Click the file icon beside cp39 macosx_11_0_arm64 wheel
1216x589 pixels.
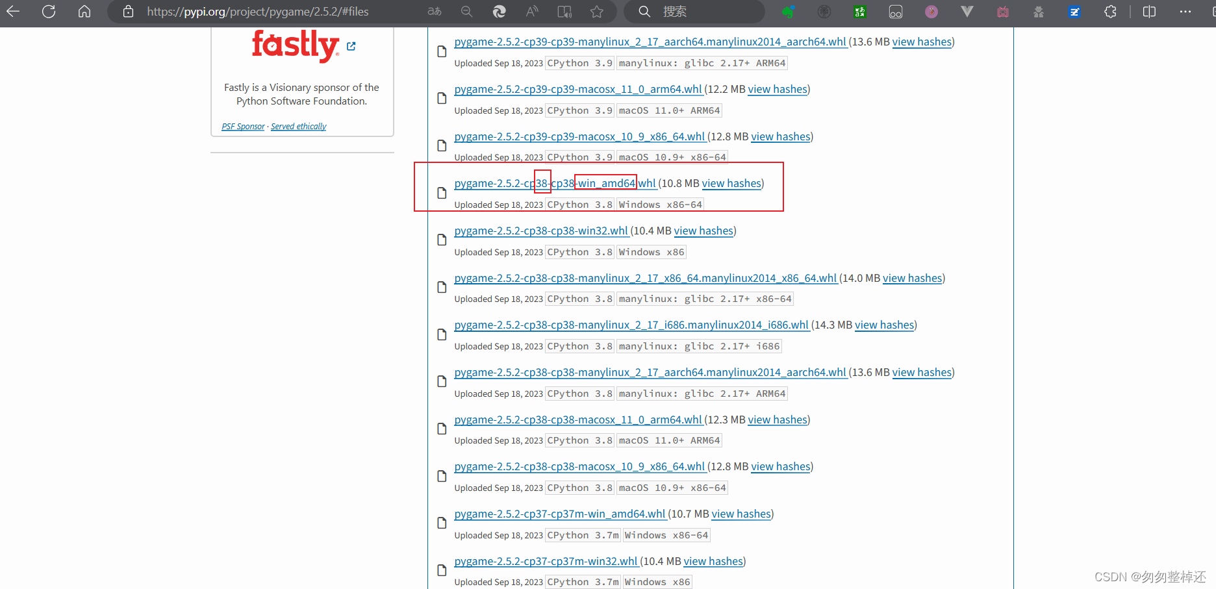pyautogui.click(x=442, y=98)
